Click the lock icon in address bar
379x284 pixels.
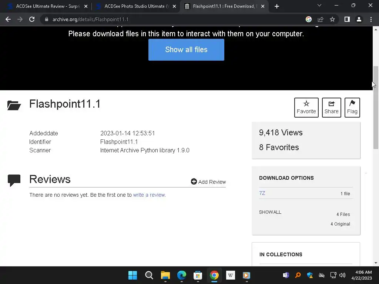tap(47, 19)
